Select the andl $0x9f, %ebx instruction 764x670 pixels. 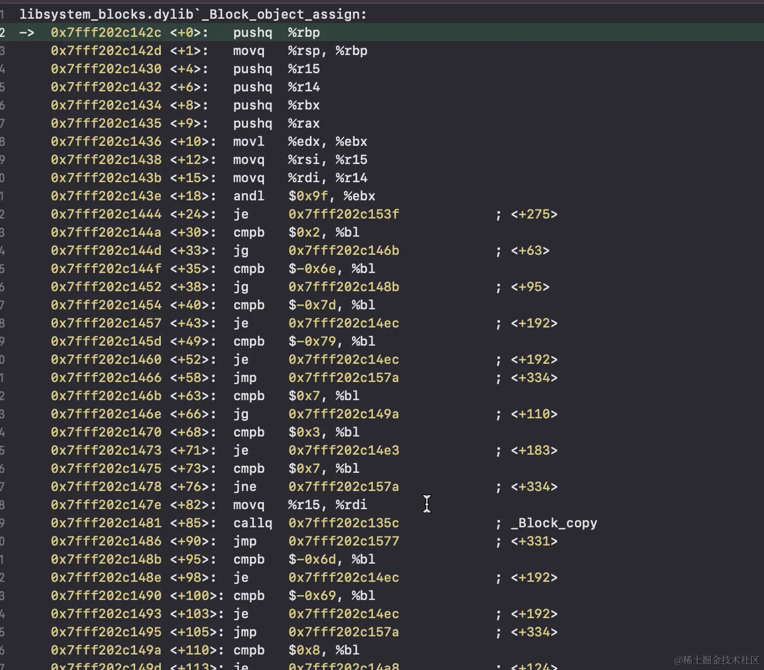pos(304,196)
